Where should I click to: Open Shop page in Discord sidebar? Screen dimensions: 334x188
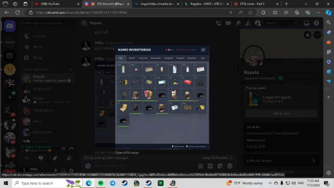[48, 58]
